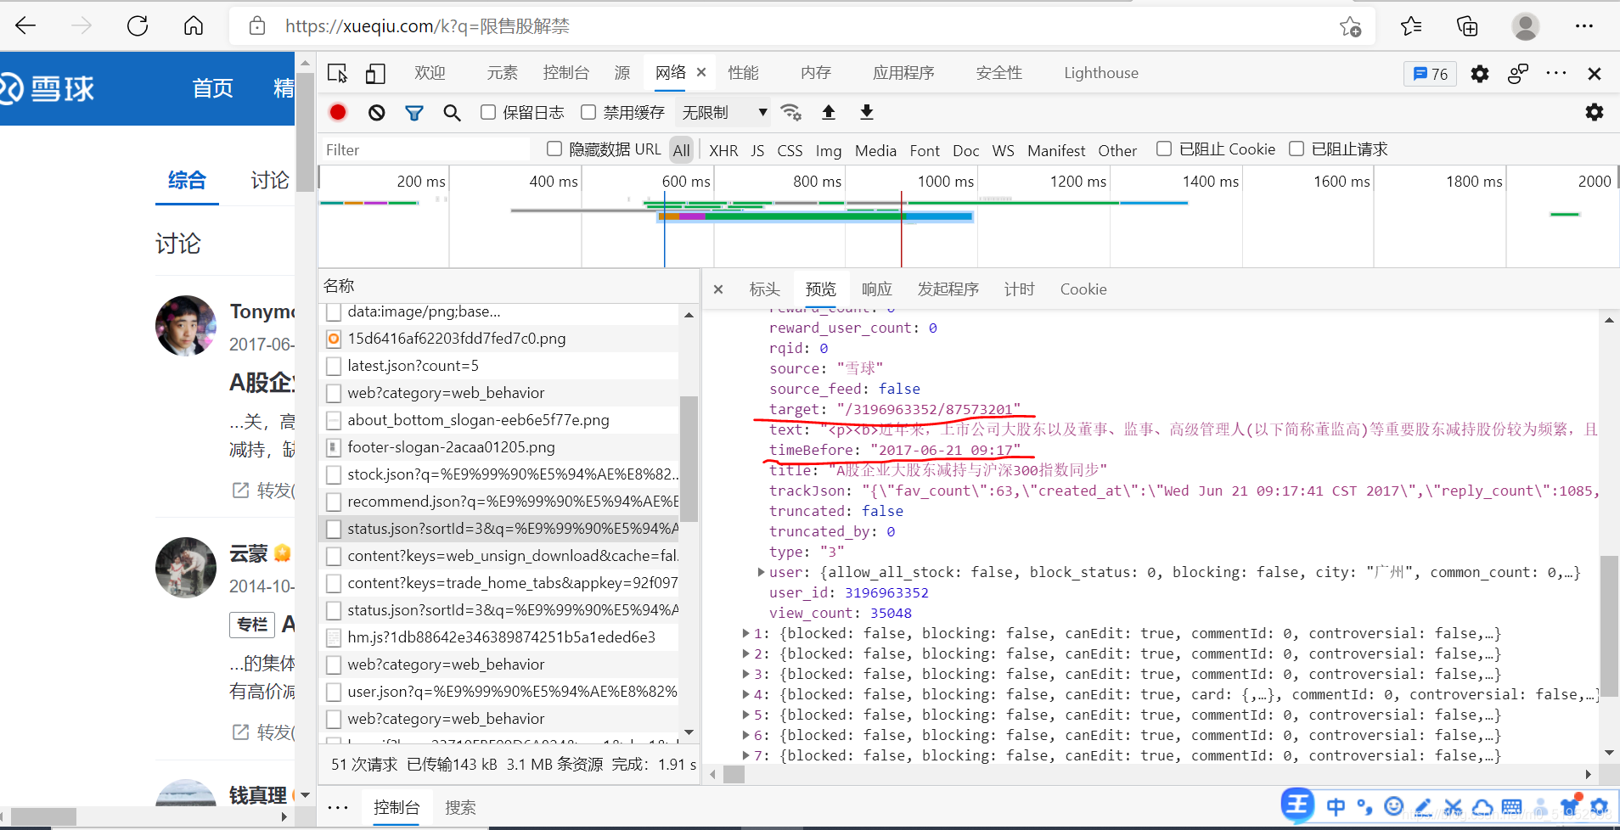Open DevTools customize three-dot menu

tap(1556, 73)
